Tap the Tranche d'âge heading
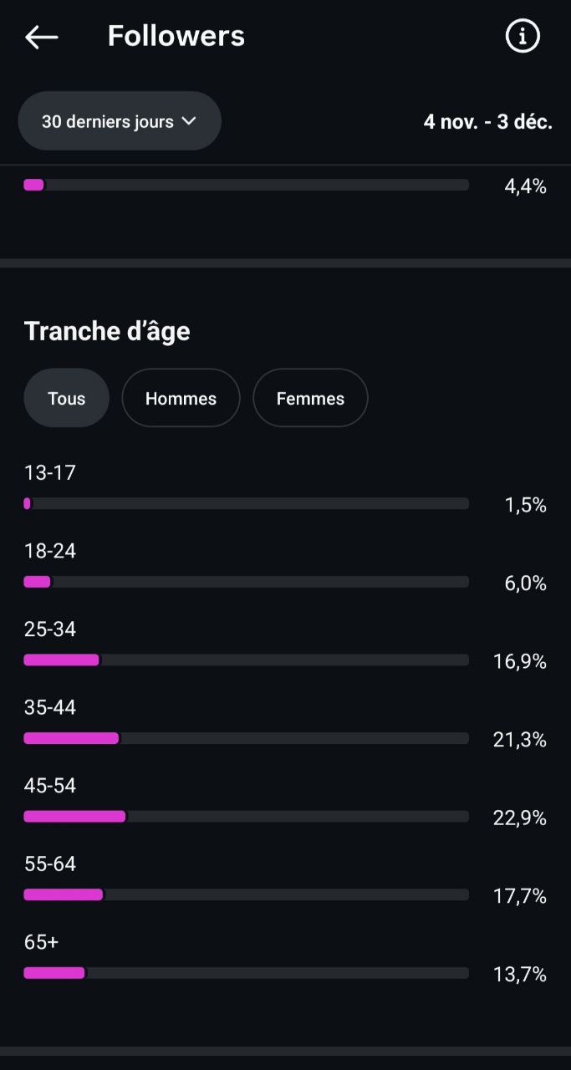The width and height of the screenshot is (571, 1070). 107,331
